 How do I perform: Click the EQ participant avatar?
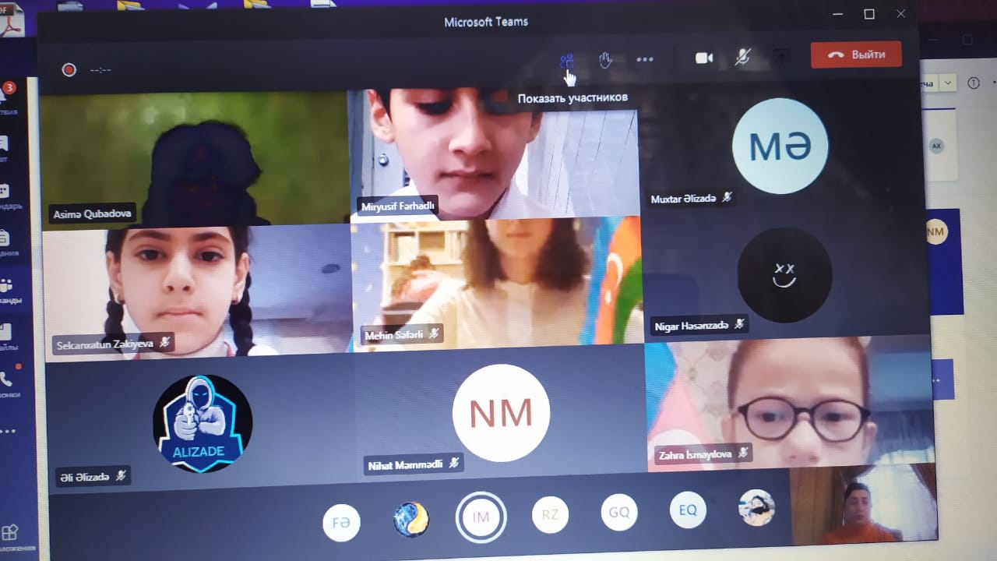tap(688, 510)
